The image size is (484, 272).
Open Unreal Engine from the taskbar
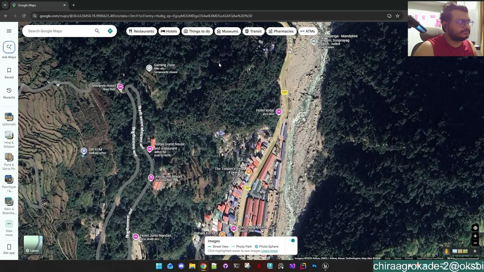pyautogui.click(x=325, y=266)
